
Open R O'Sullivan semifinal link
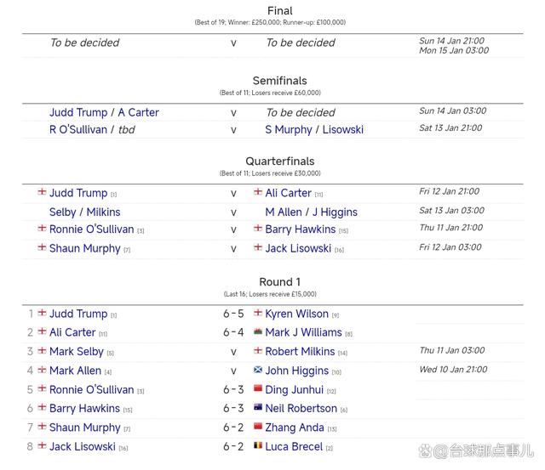78,130
